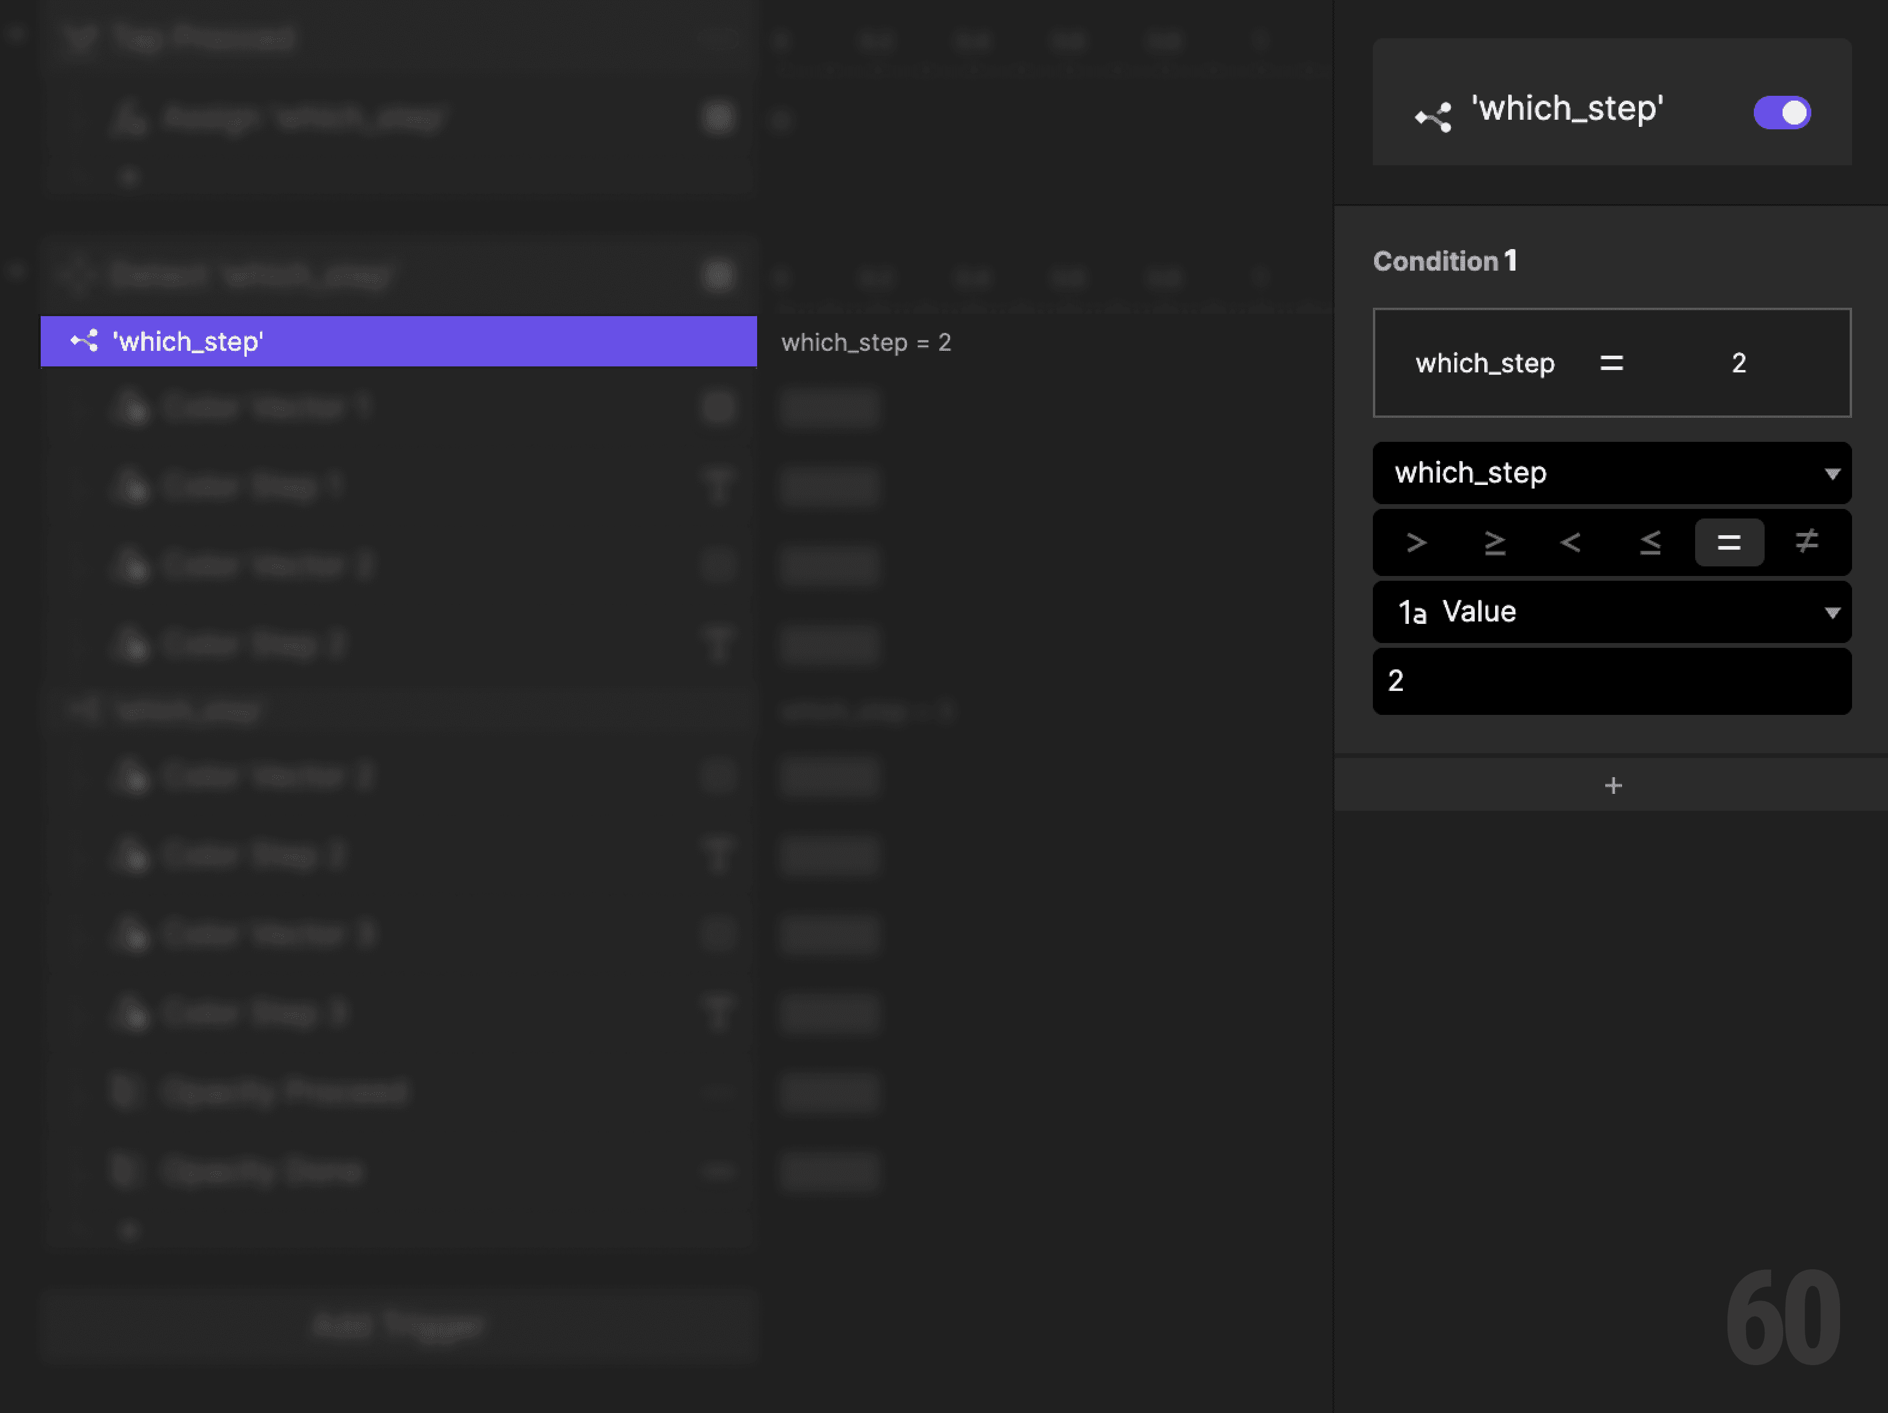Select the greater-than comparison operator
The image size is (1888, 1413).
point(1416,542)
